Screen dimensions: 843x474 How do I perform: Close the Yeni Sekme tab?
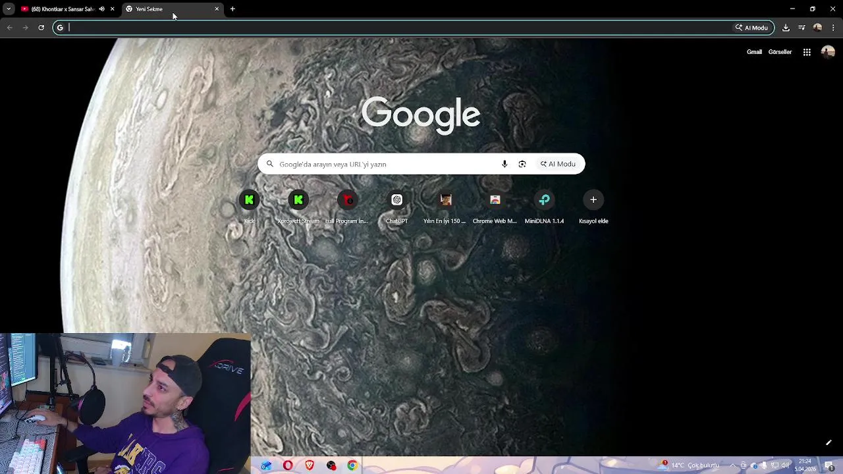point(217,9)
